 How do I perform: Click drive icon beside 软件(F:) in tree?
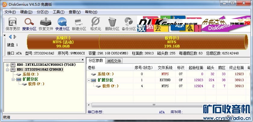click(x=24, y=84)
